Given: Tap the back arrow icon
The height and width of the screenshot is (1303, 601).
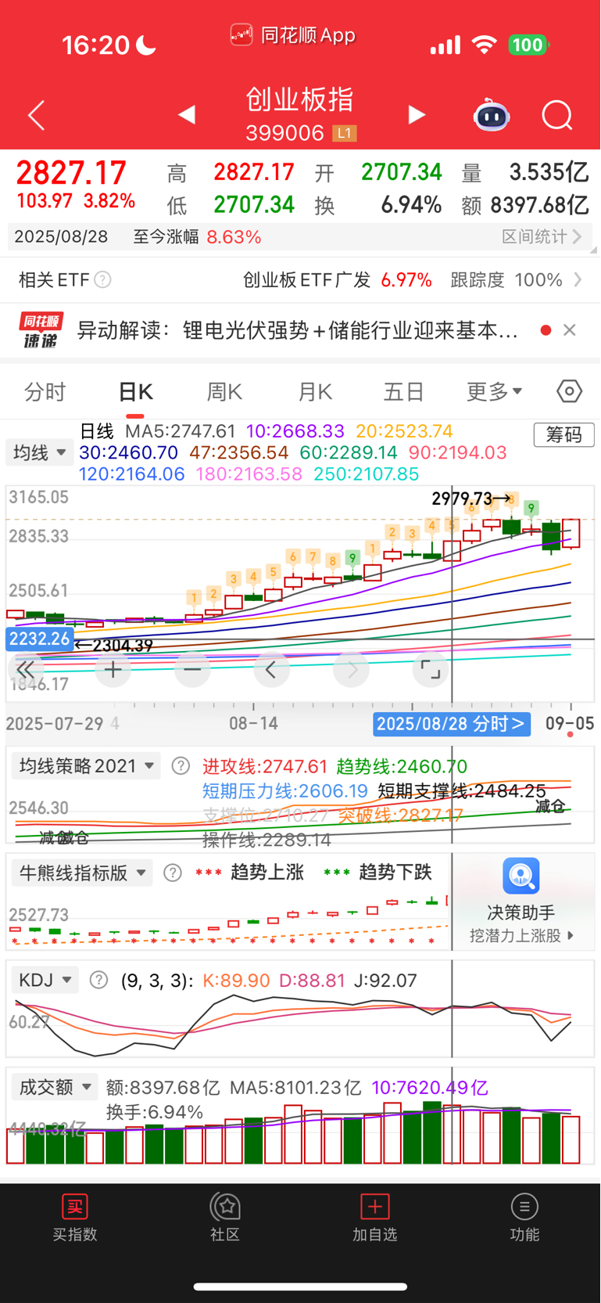Looking at the screenshot, I should point(37,116).
